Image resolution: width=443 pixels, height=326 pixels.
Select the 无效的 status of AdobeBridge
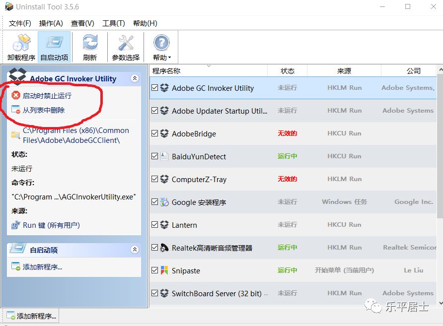(x=288, y=133)
